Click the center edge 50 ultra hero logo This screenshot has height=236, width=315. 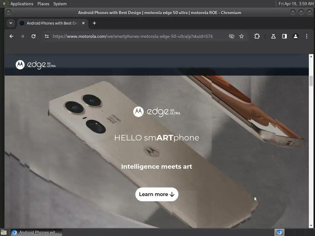pos(157,112)
